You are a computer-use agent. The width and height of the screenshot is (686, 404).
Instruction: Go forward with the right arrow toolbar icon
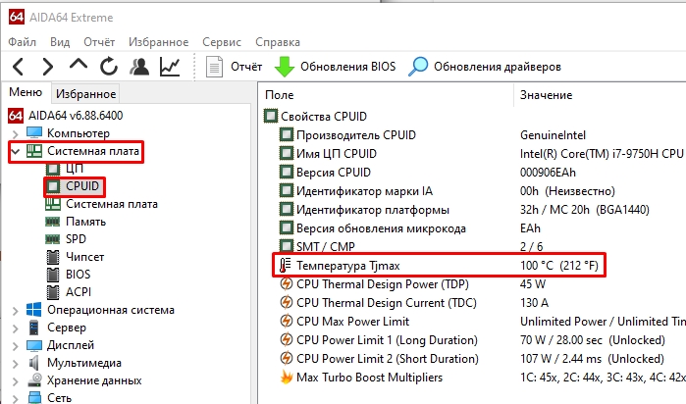pyautogui.click(x=47, y=67)
